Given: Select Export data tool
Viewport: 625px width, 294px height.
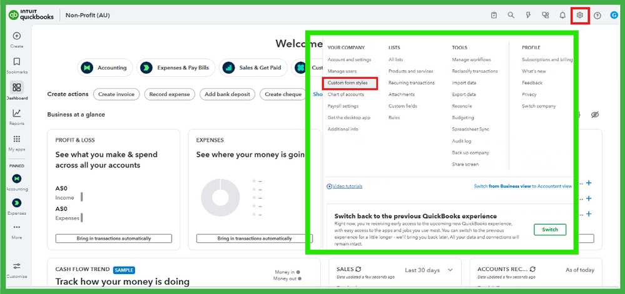Looking at the screenshot, I should 464,94.
